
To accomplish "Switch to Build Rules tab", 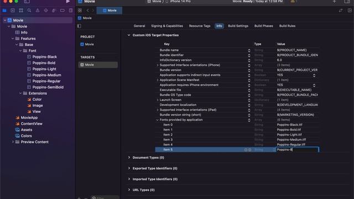I will coord(287,26).
